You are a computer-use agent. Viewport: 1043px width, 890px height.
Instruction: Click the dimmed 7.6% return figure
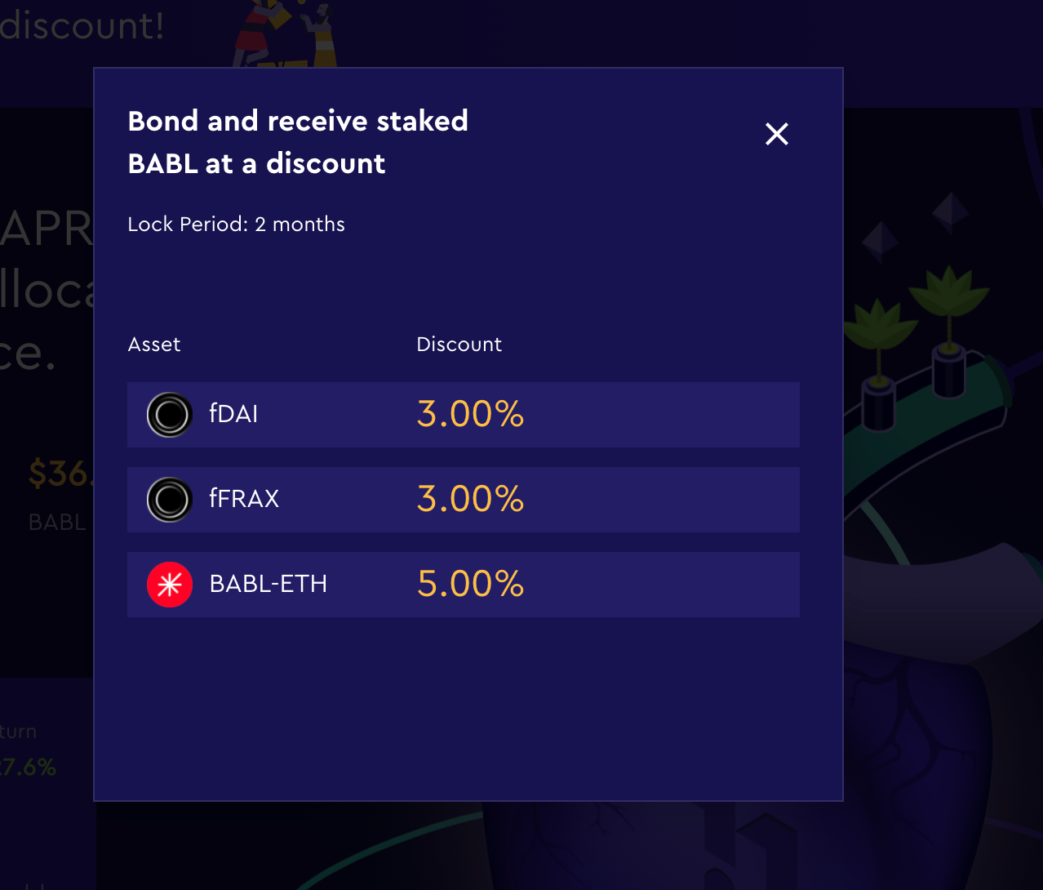coord(29,768)
